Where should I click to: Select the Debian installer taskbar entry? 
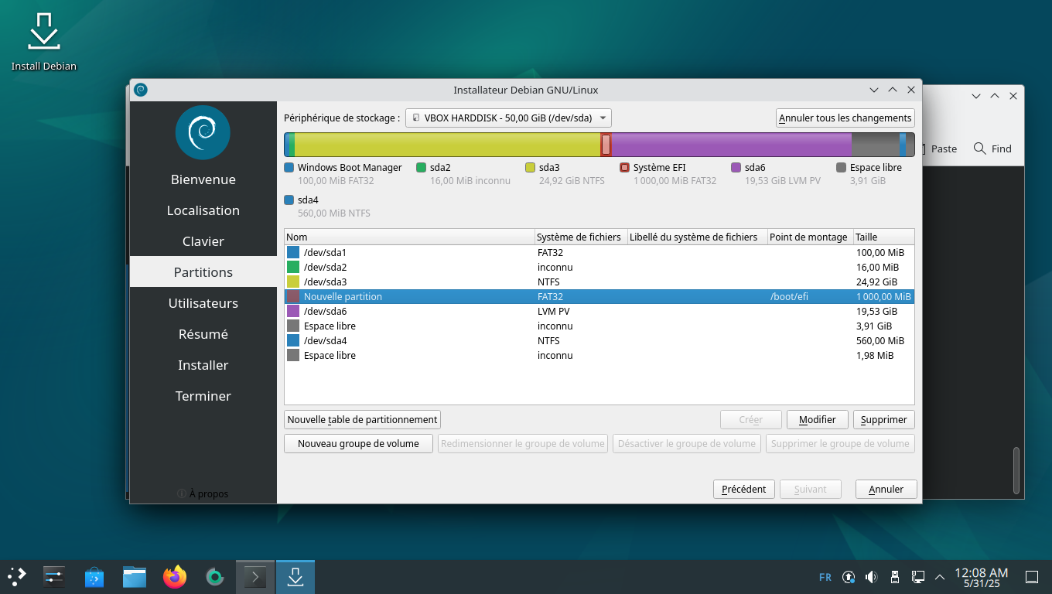(295, 576)
